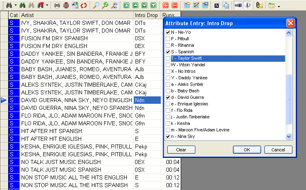The image size is (306, 190).
Task: Click the red plus icon
Action: [x=166, y=5]
